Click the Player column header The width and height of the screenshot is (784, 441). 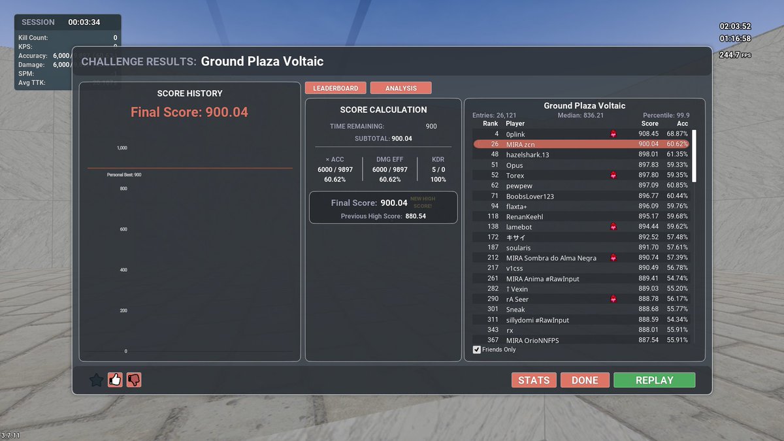[515, 123]
